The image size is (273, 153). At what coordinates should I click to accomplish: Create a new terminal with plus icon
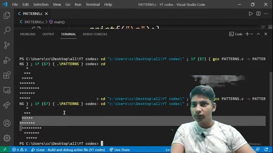click(x=247, y=34)
